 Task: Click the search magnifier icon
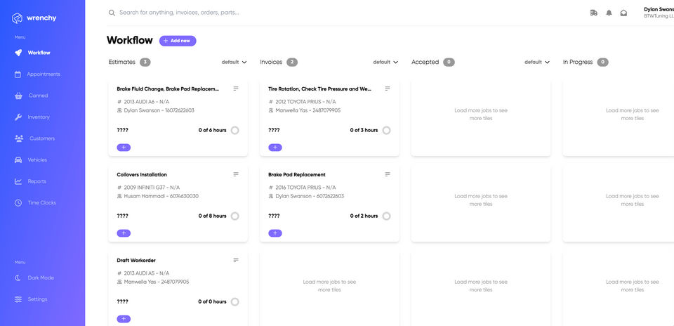click(112, 13)
